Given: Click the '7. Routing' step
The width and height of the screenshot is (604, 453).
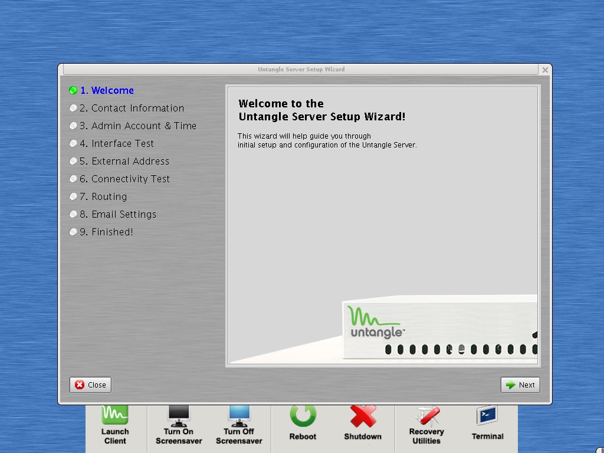Looking at the screenshot, I should point(99,197).
